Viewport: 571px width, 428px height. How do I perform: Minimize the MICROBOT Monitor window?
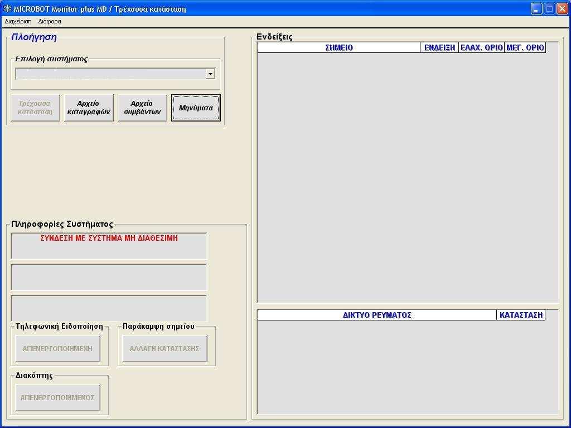pos(536,9)
